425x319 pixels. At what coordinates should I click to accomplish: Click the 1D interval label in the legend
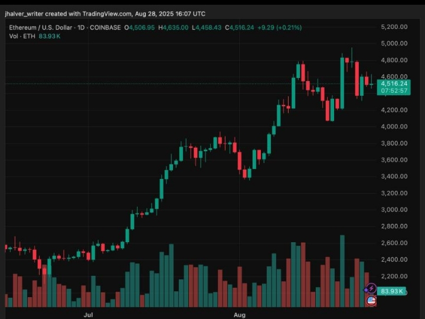81,27
